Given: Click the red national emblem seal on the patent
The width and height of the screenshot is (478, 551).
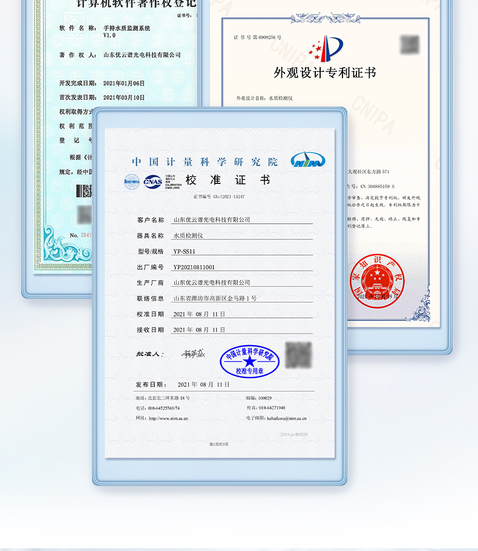Looking at the screenshot, I should point(377,281).
